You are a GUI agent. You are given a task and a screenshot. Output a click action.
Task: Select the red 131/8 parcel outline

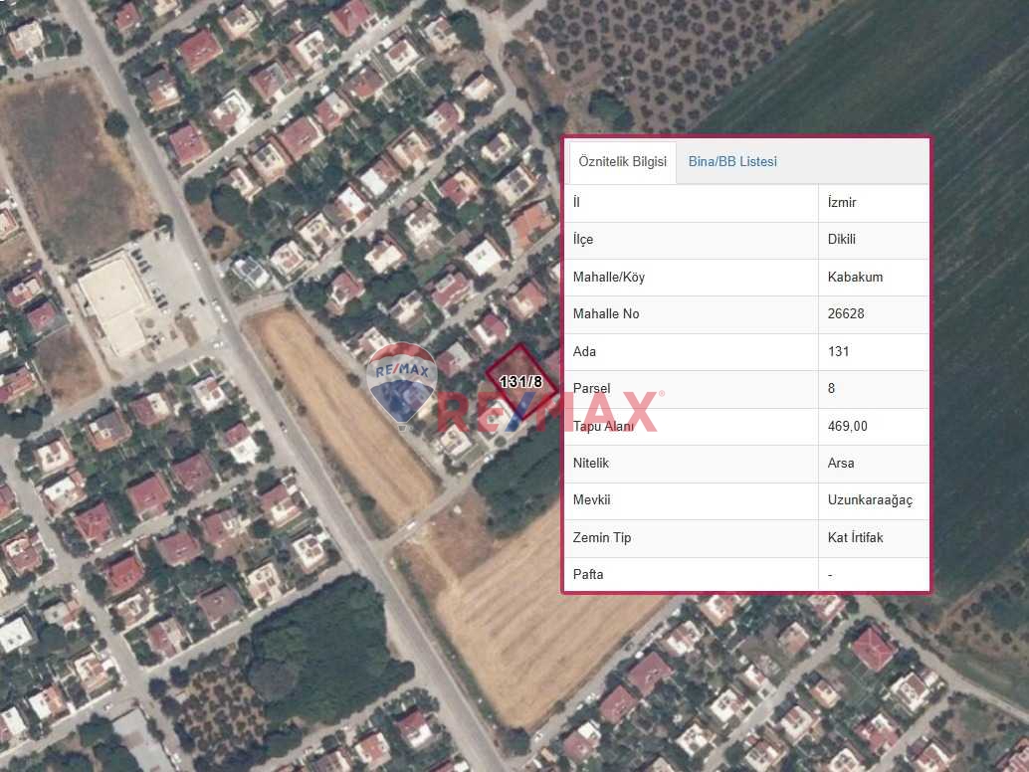point(521,381)
